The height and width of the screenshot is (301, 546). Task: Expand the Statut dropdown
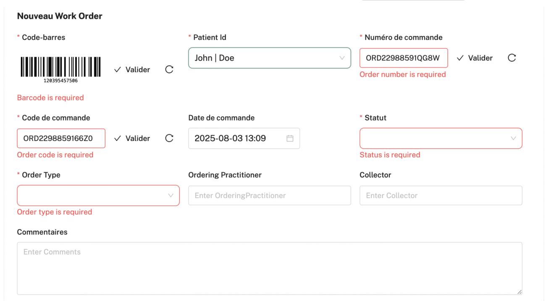click(x=441, y=139)
